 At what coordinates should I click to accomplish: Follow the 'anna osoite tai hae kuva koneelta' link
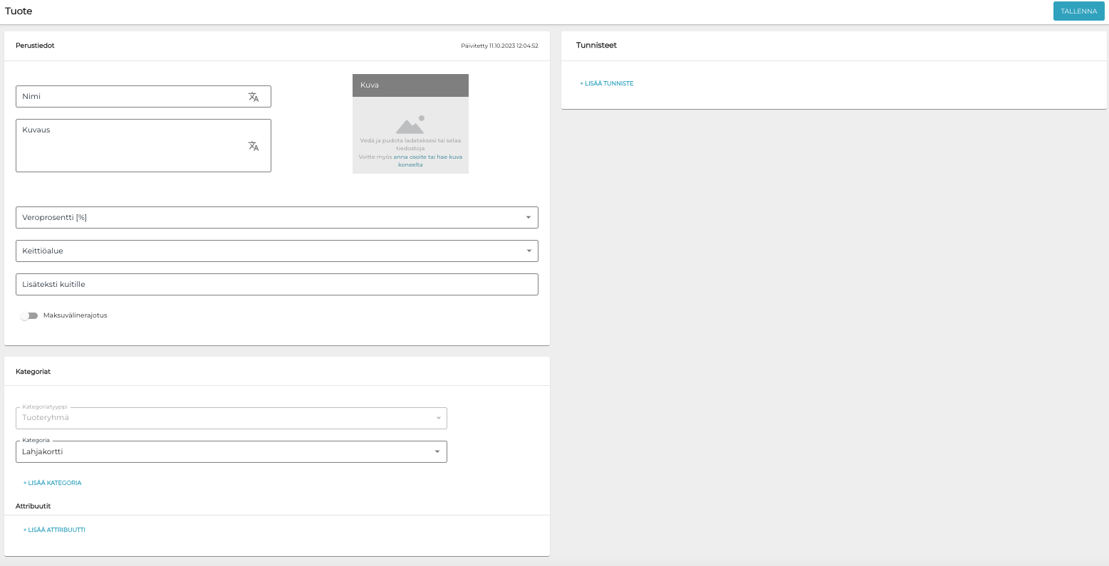[x=427, y=157]
